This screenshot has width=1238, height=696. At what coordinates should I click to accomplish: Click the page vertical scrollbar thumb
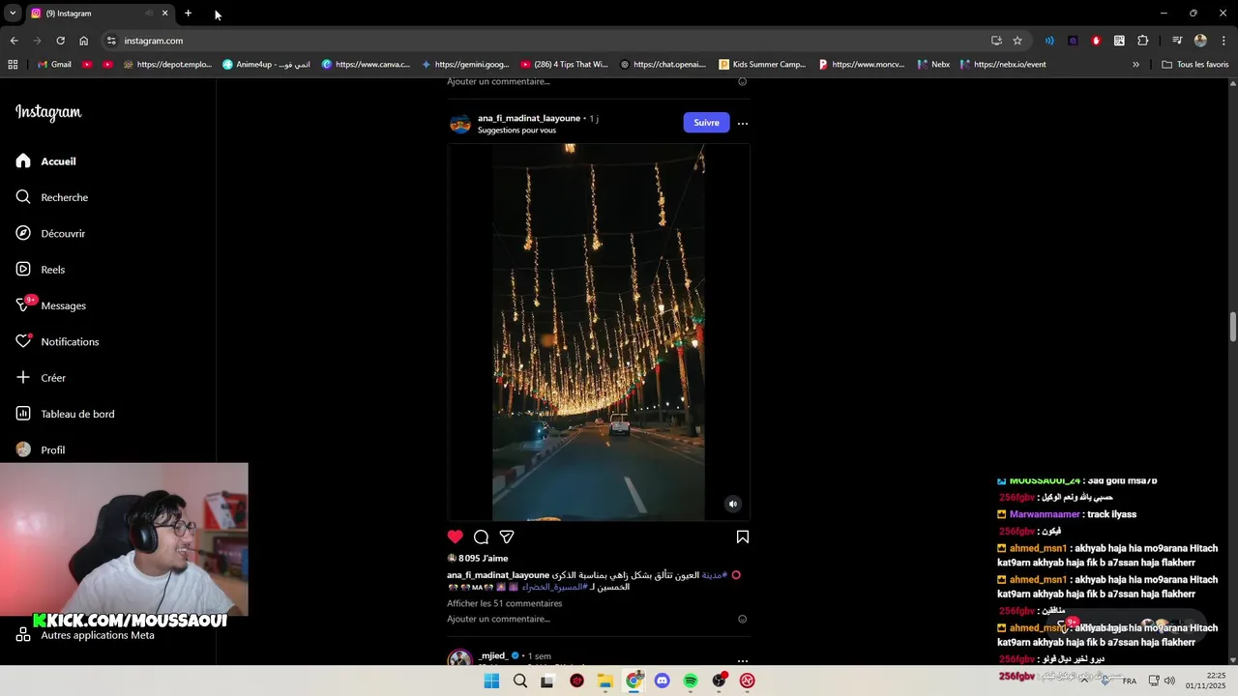(x=1233, y=327)
